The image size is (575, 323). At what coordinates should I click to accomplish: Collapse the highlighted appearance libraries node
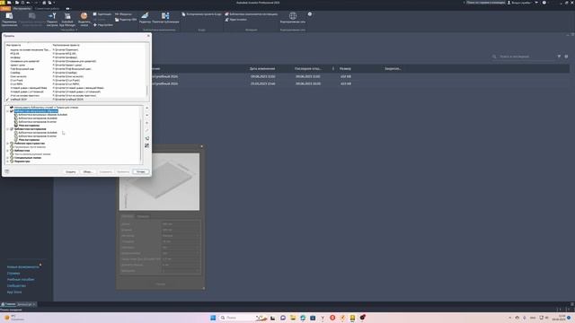8,111
